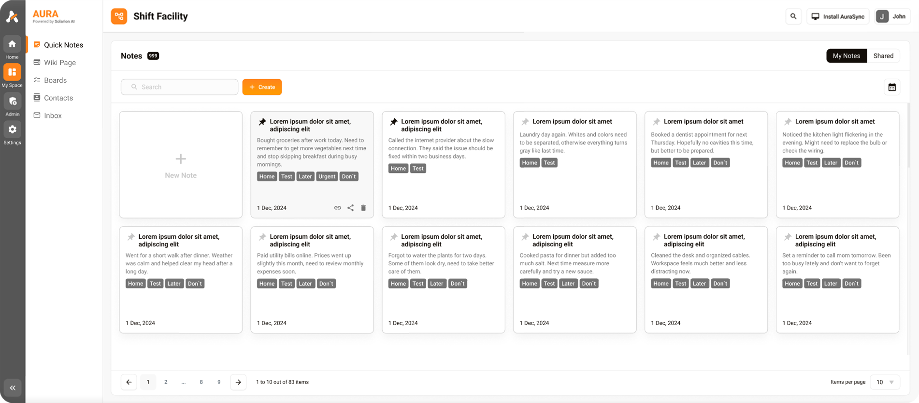Share the grocery note via share icon
Viewport: 919px width, 403px height.
pyautogui.click(x=350, y=208)
